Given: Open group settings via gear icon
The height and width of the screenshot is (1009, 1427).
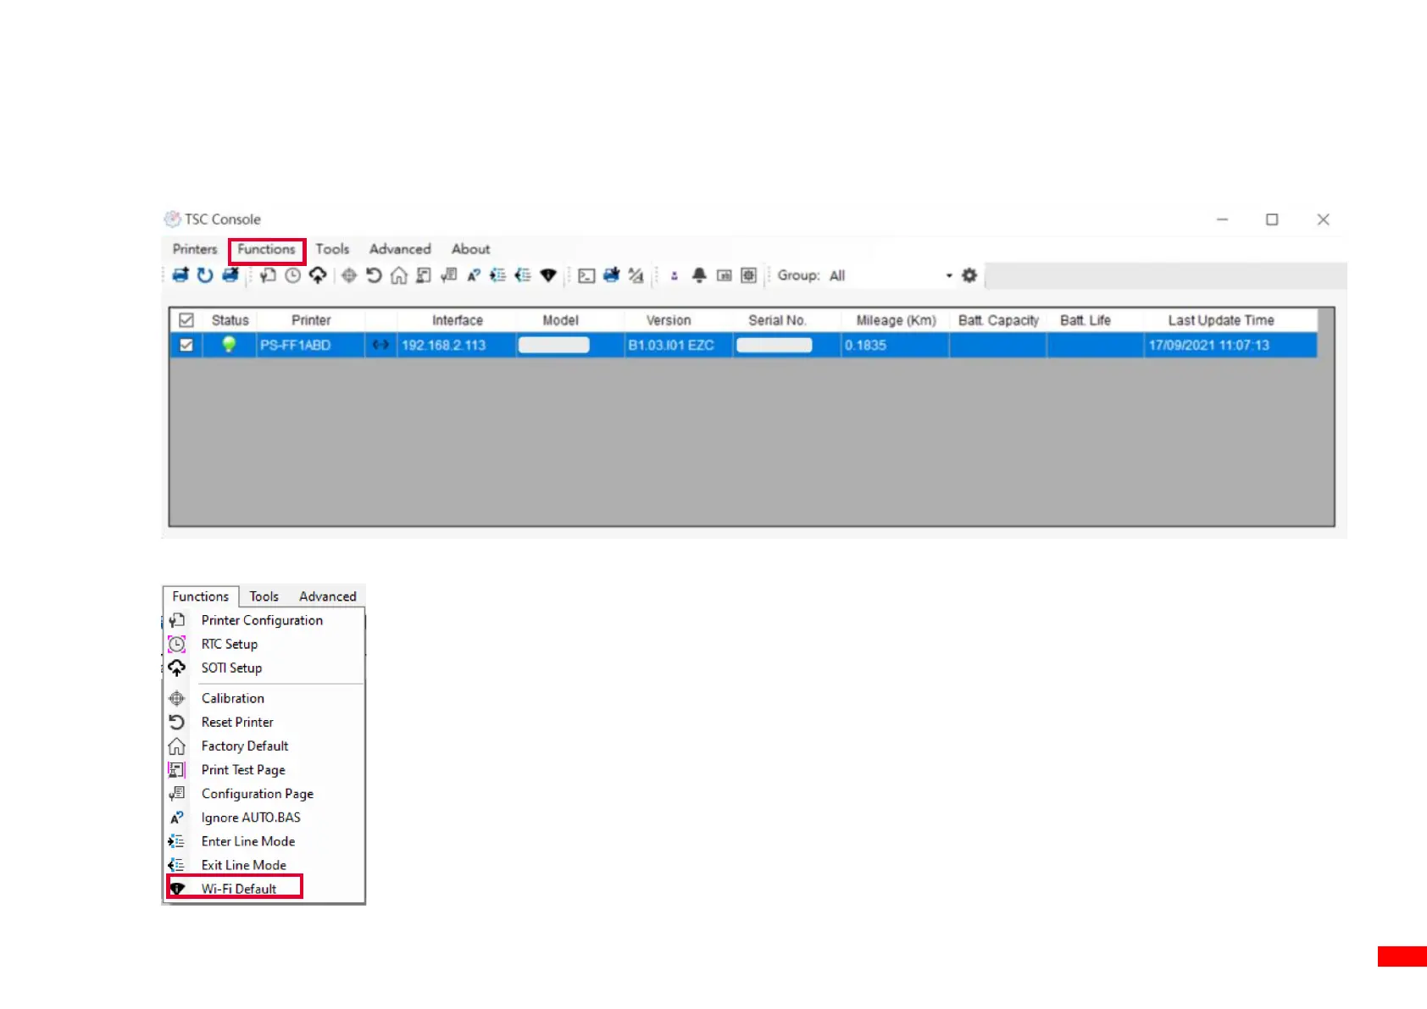Looking at the screenshot, I should (x=969, y=276).
